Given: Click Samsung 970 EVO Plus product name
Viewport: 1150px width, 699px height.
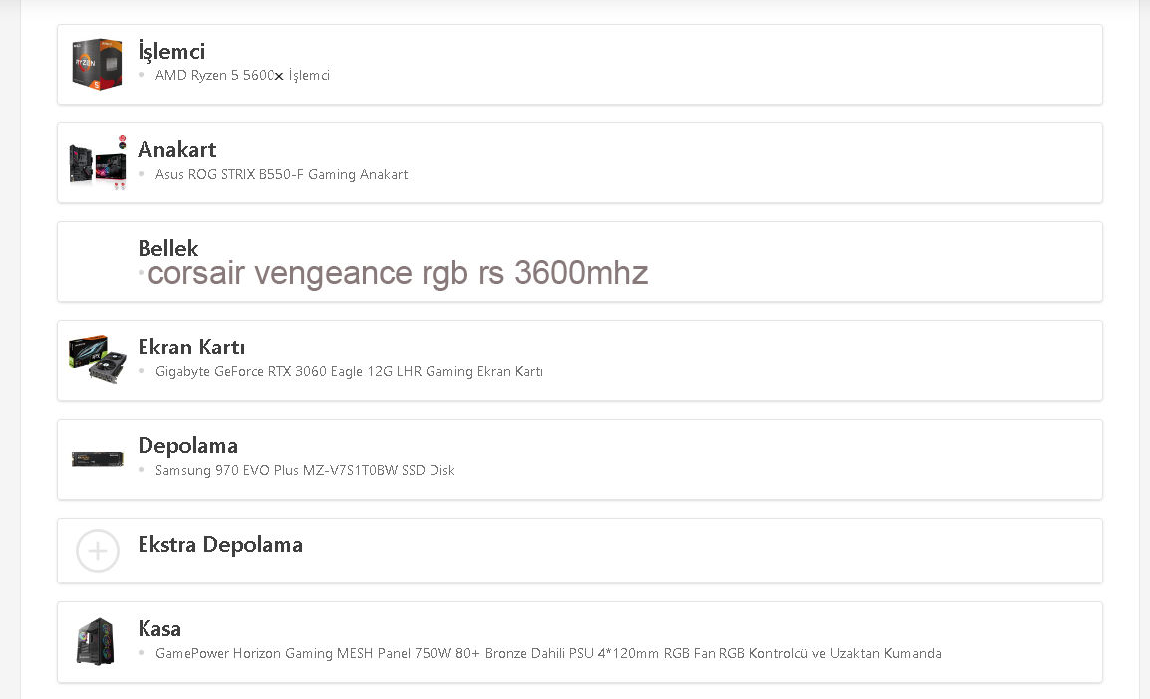Looking at the screenshot, I should [x=305, y=471].
